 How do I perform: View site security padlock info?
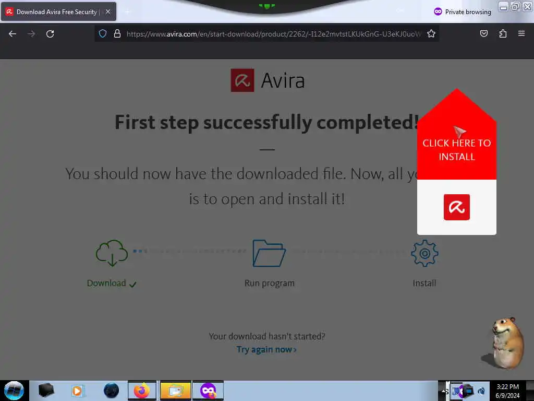tap(117, 33)
